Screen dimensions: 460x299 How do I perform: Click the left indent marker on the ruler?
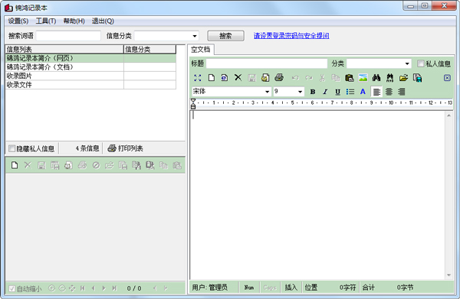[193, 103]
